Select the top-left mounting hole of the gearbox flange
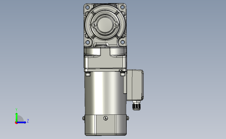 click(88, 7)
